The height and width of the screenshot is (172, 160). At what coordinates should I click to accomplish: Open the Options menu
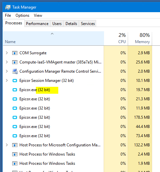[x=22, y=15]
